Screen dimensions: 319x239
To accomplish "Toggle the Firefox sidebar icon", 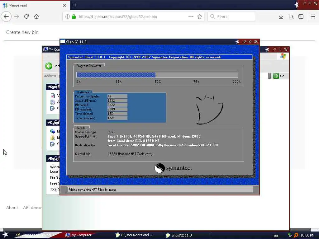I will (x=301, y=16).
